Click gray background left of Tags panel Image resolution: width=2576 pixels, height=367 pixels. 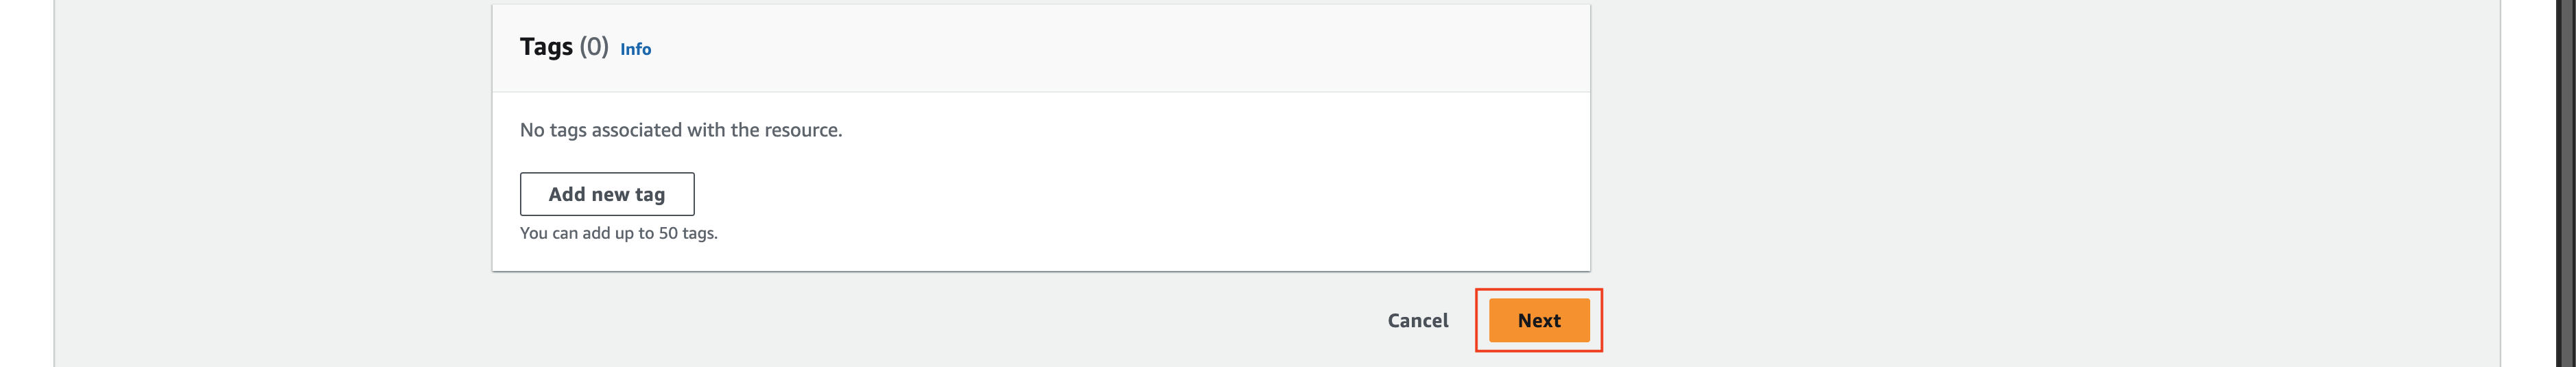[x=270, y=180]
